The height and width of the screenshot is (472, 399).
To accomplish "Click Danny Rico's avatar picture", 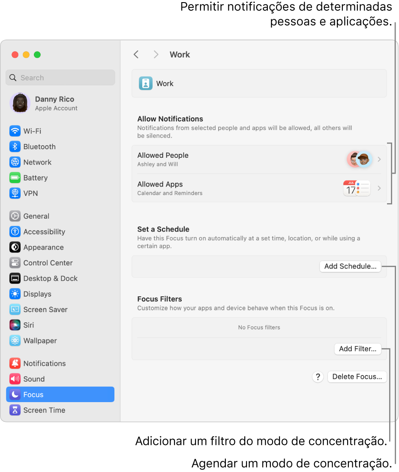I will [20, 103].
